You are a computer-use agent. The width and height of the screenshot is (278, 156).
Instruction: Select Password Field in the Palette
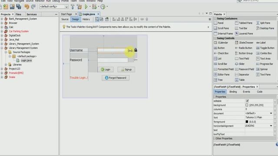[245, 69]
